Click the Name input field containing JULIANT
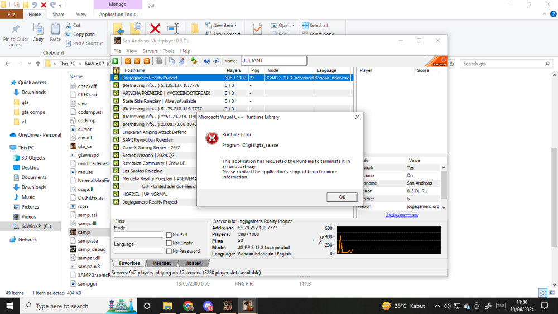 [273, 61]
